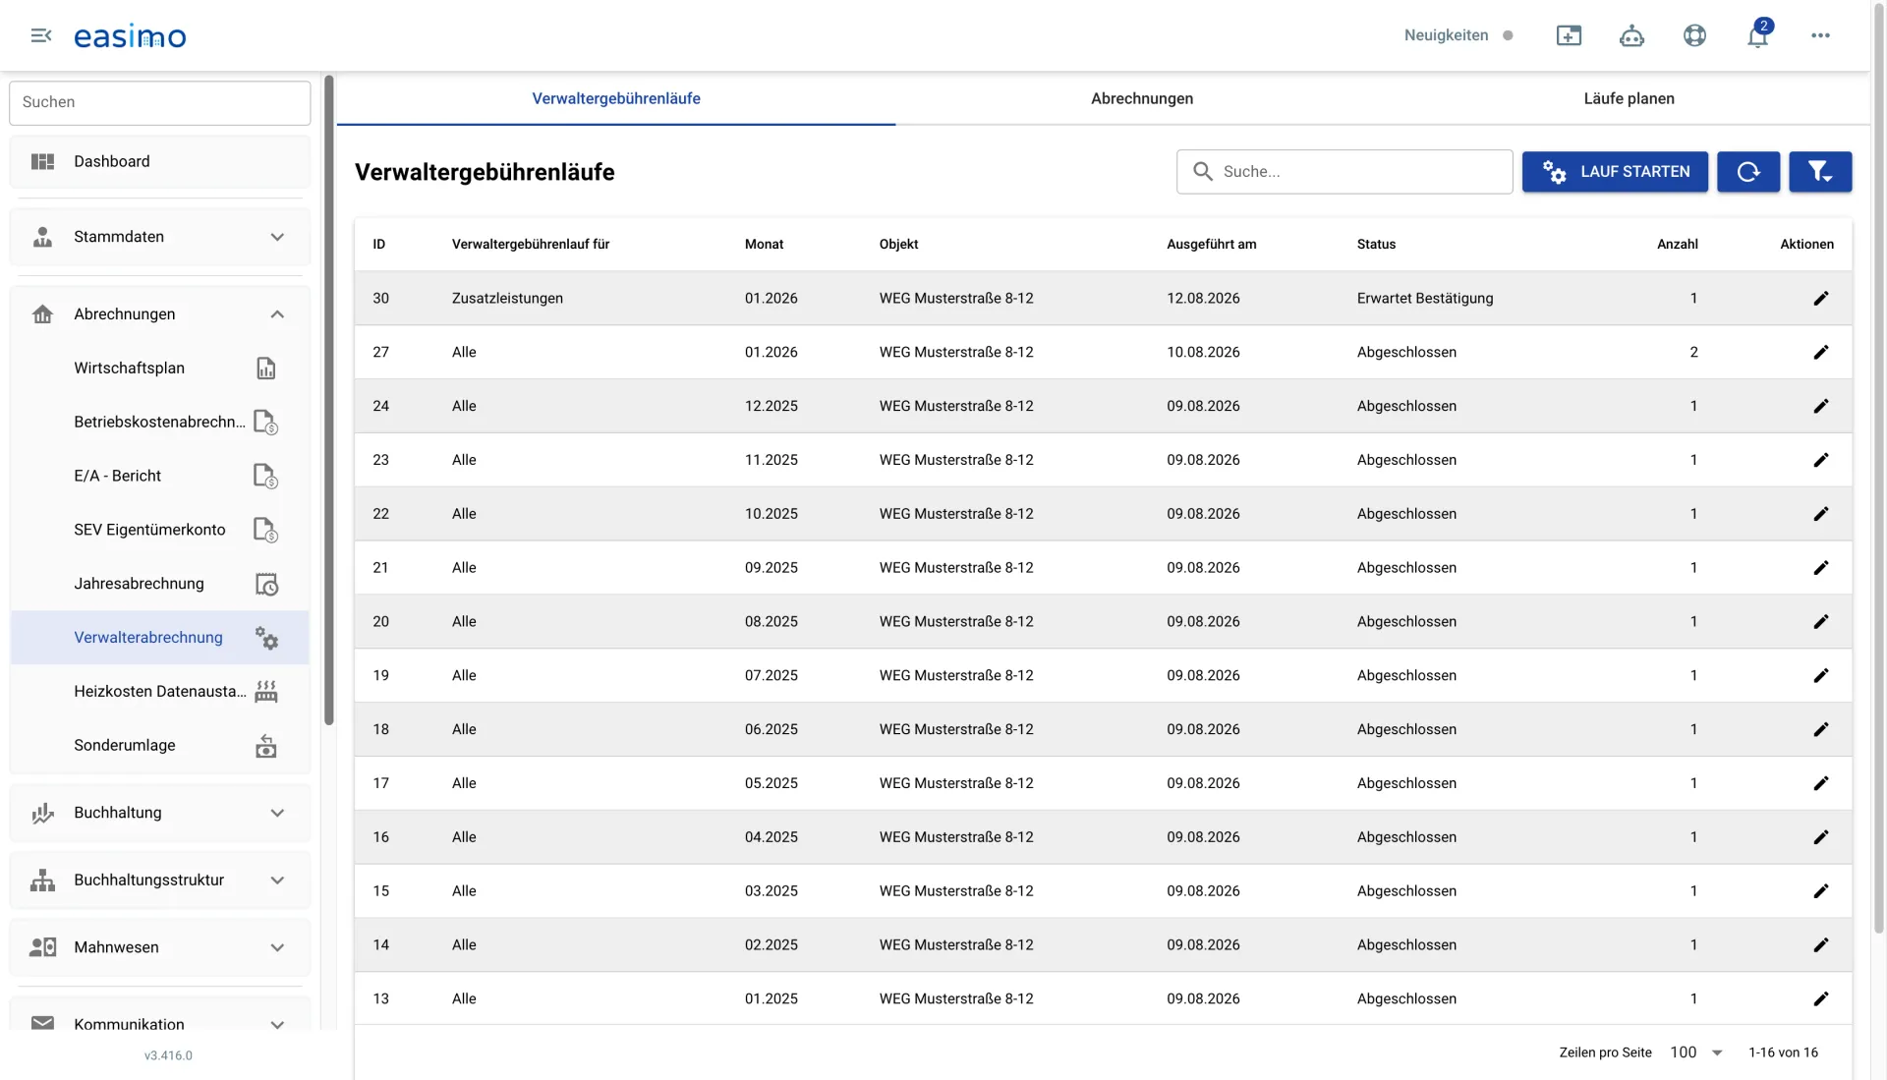The width and height of the screenshot is (1887, 1080).
Task: Click the 12.08.2026 date cell
Action: pos(1203,299)
